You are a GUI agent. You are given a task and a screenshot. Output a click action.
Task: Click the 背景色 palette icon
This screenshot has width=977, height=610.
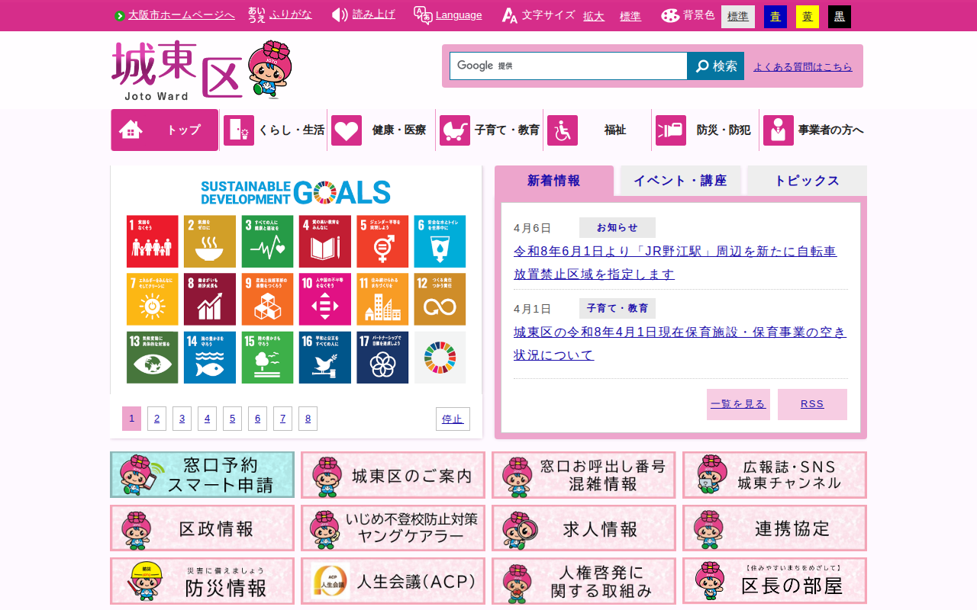coord(670,15)
